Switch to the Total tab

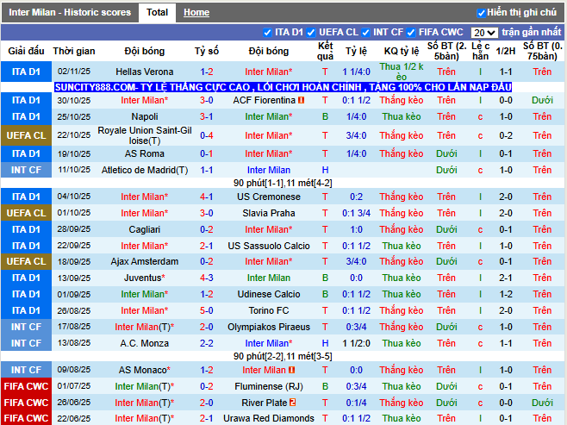tap(157, 12)
